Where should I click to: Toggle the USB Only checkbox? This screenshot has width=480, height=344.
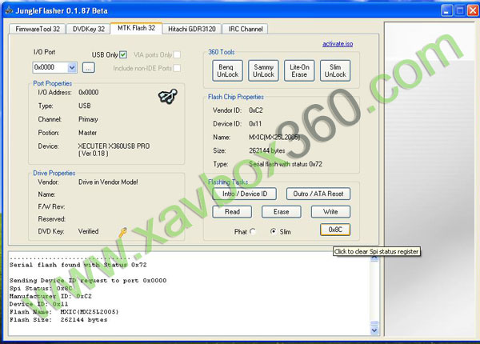pyautogui.click(x=123, y=54)
